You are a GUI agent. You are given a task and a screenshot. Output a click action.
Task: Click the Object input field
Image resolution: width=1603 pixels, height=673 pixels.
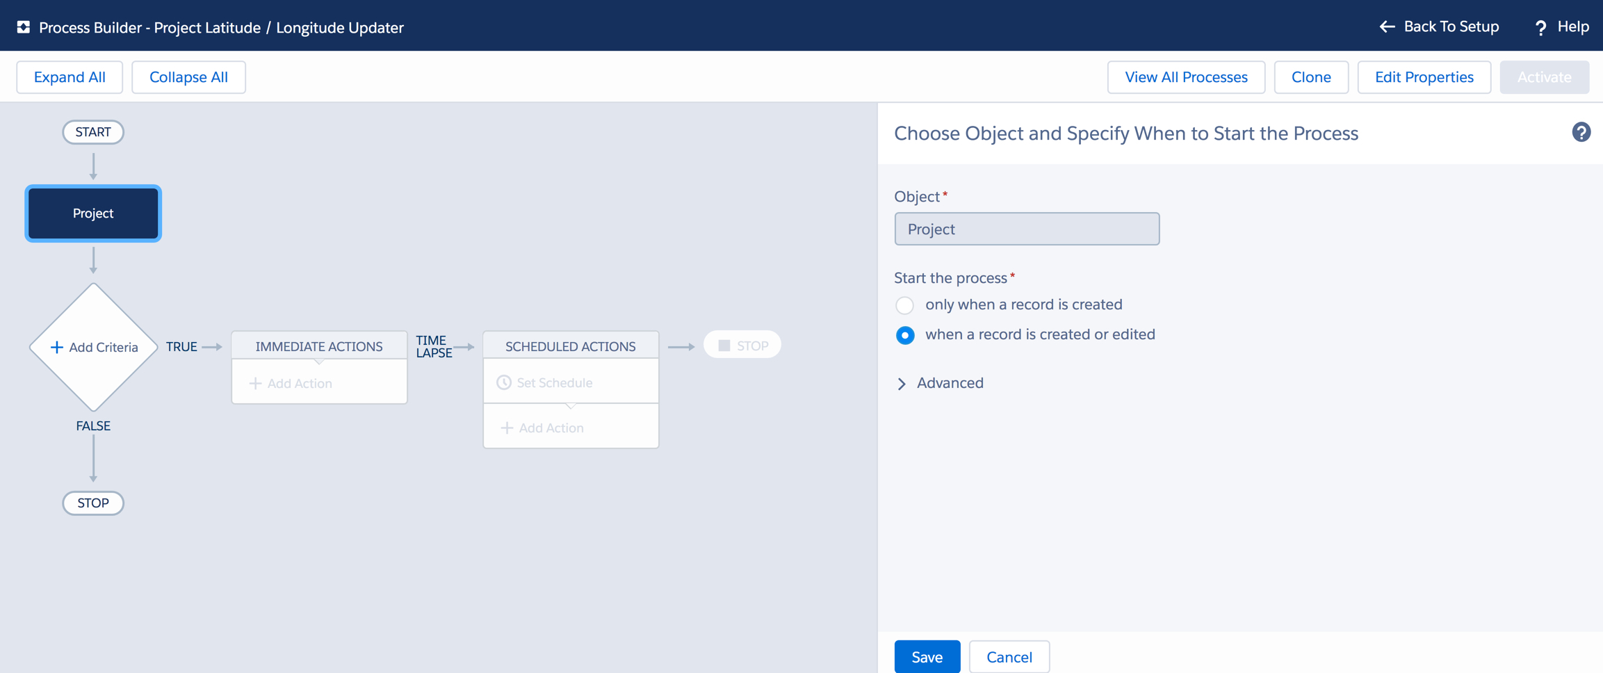pos(1026,229)
